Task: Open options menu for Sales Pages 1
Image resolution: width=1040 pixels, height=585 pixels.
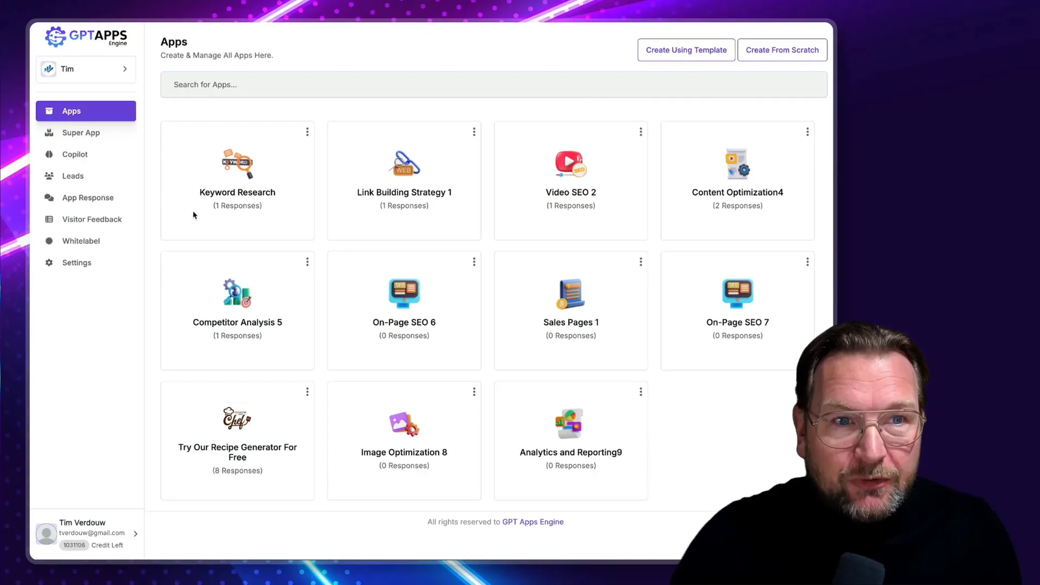Action: [x=641, y=262]
